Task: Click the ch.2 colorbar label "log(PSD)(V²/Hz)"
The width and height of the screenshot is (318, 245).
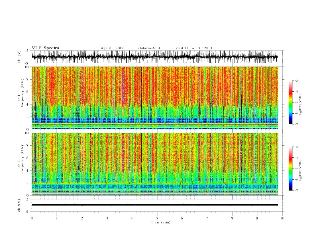Action: pyautogui.click(x=301, y=170)
